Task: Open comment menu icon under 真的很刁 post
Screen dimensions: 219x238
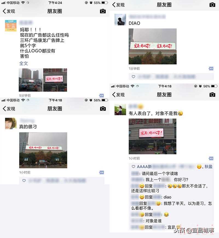Action: (102, 172)
